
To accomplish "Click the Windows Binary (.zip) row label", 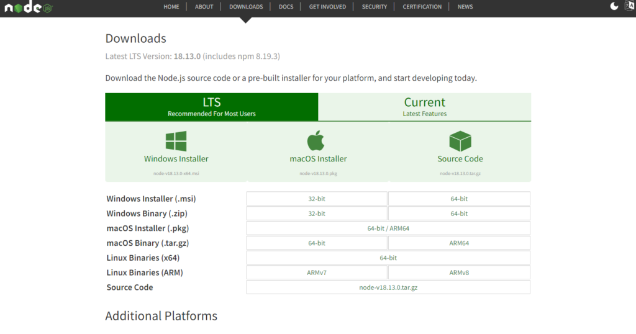I will coord(147,214).
